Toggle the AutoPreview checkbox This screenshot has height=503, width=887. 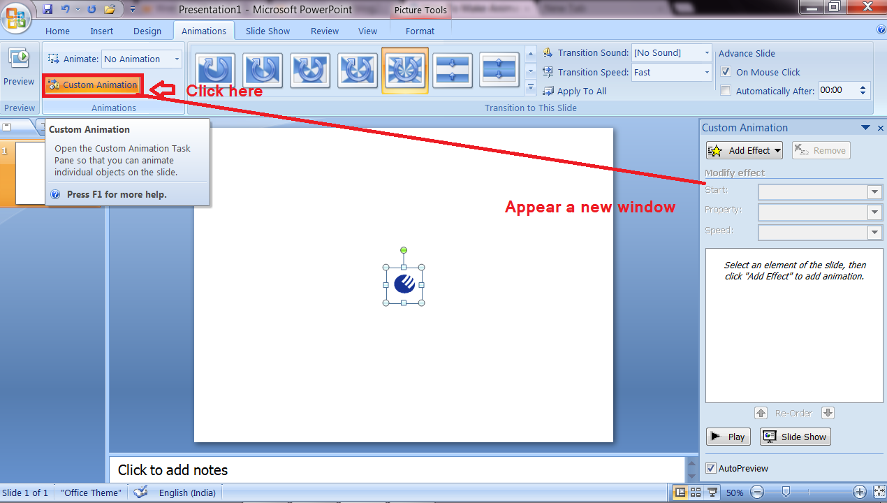click(x=711, y=468)
